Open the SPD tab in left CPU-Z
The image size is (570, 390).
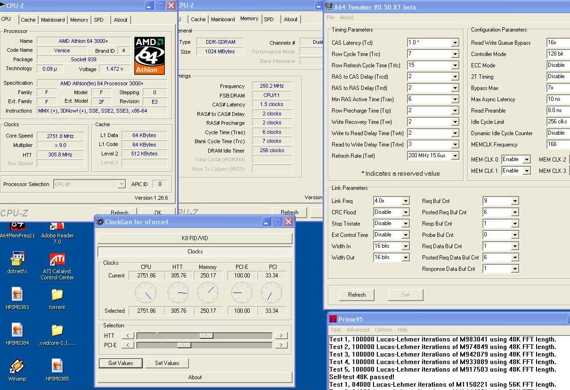(98, 20)
